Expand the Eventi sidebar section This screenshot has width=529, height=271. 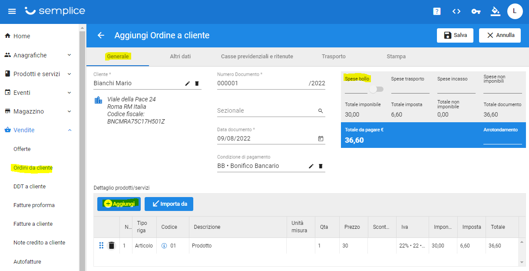point(38,93)
